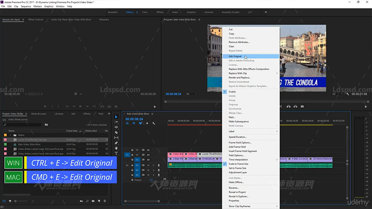This screenshot has width=372, height=209.
Task: Select the Razor tool
Action: click(116, 132)
